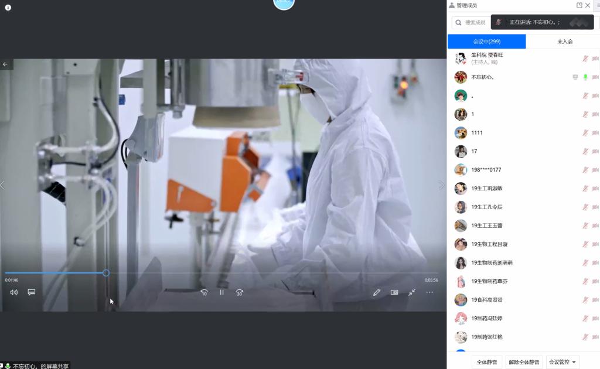Open the video volume control
Viewport: 600px width, 369px height.
pyautogui.click(x=14, y=292)
